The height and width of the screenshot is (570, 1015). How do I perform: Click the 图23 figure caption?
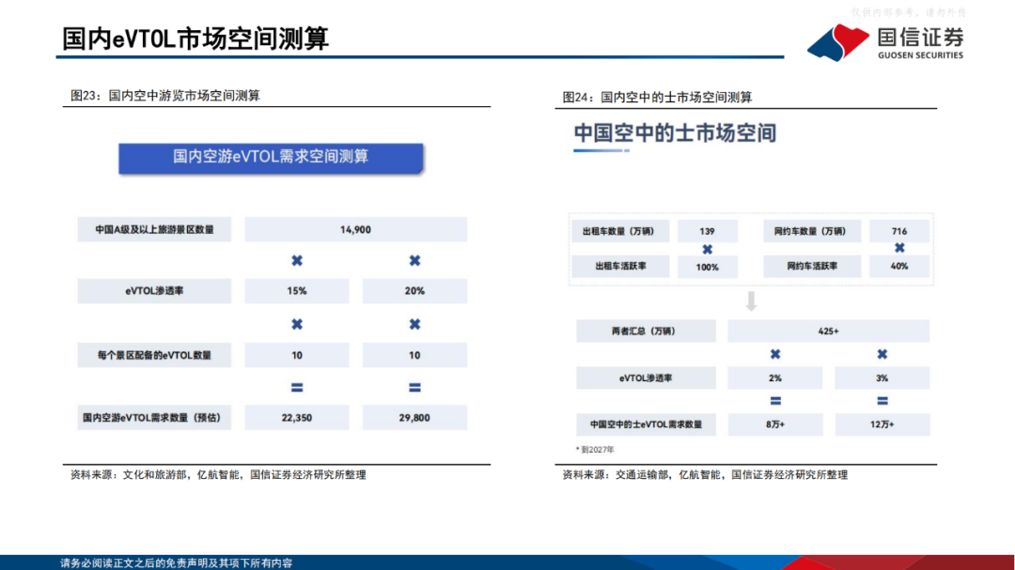pyautogui.click(x=165, y=96)
